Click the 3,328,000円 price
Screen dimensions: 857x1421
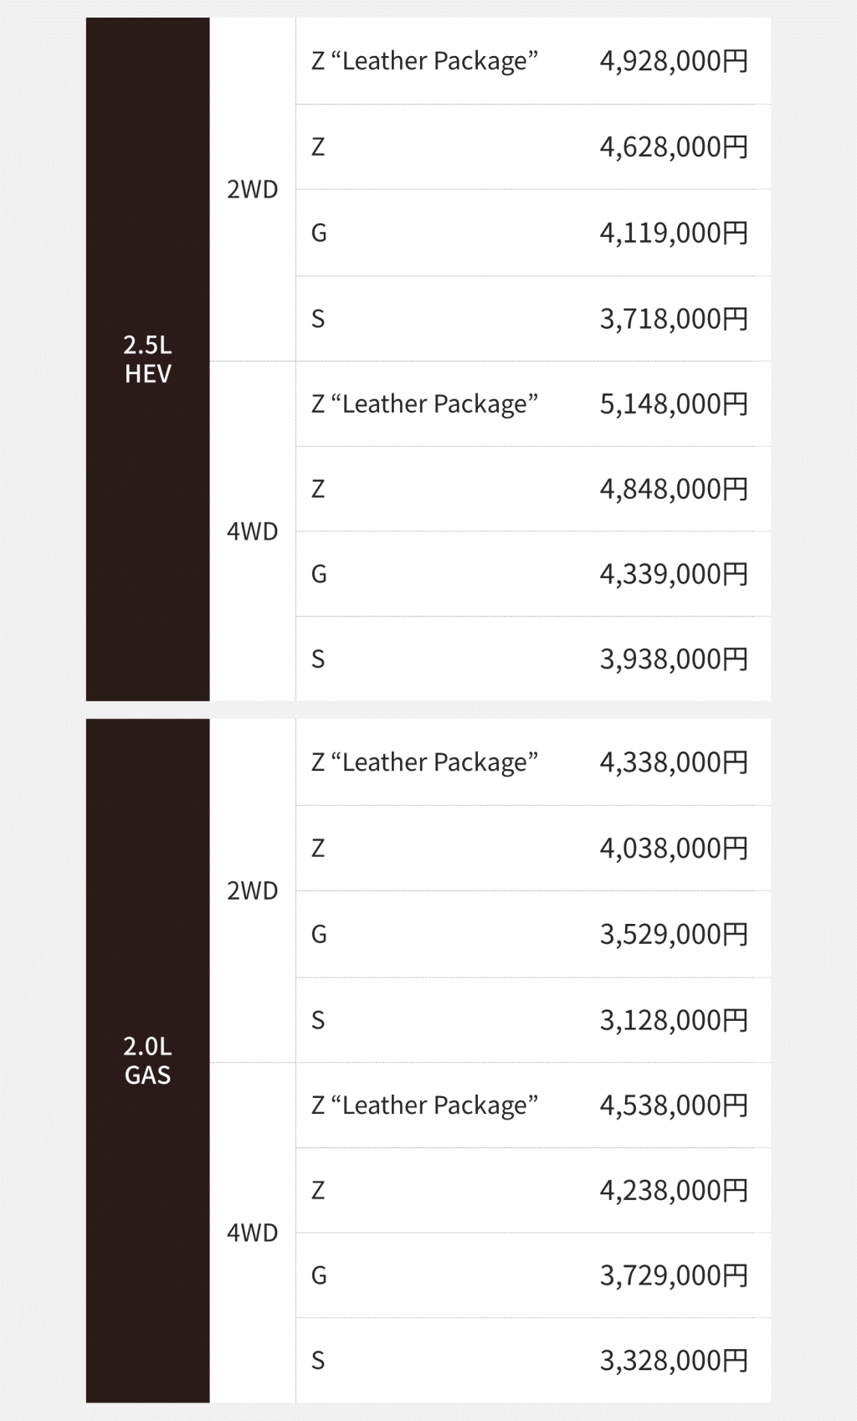pyautogui.click(x=674, y=1361)
